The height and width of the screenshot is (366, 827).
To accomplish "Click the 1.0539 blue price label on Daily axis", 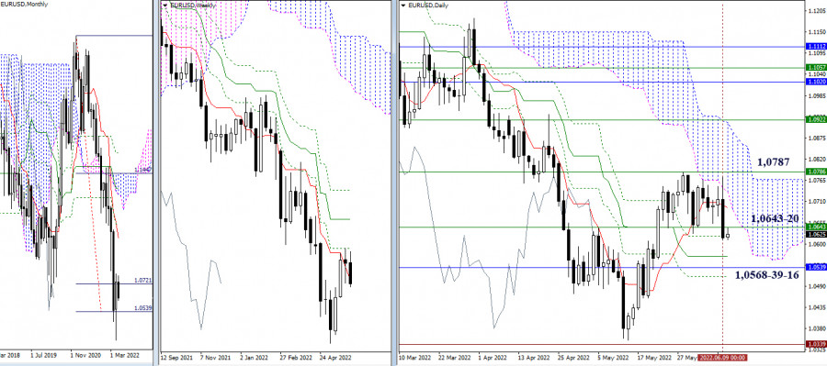I will (x=815, y=268).
